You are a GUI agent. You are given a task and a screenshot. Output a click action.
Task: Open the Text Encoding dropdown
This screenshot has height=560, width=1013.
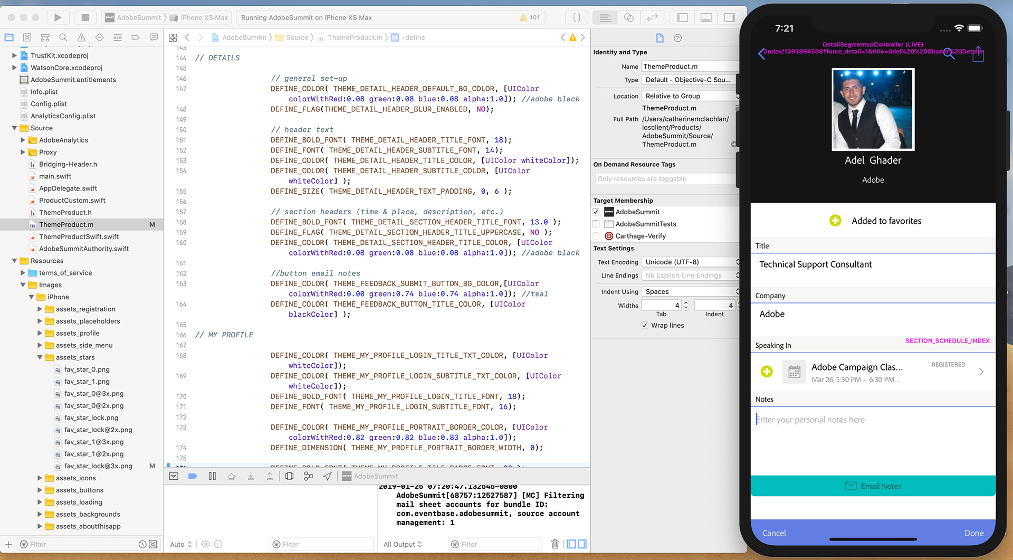point(691,262)
